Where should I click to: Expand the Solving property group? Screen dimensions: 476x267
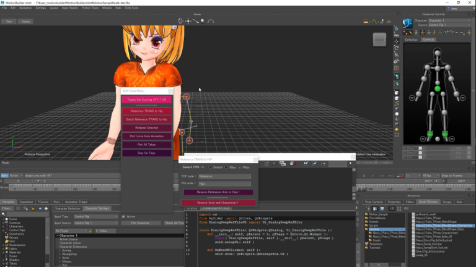[x=60, y=250]
